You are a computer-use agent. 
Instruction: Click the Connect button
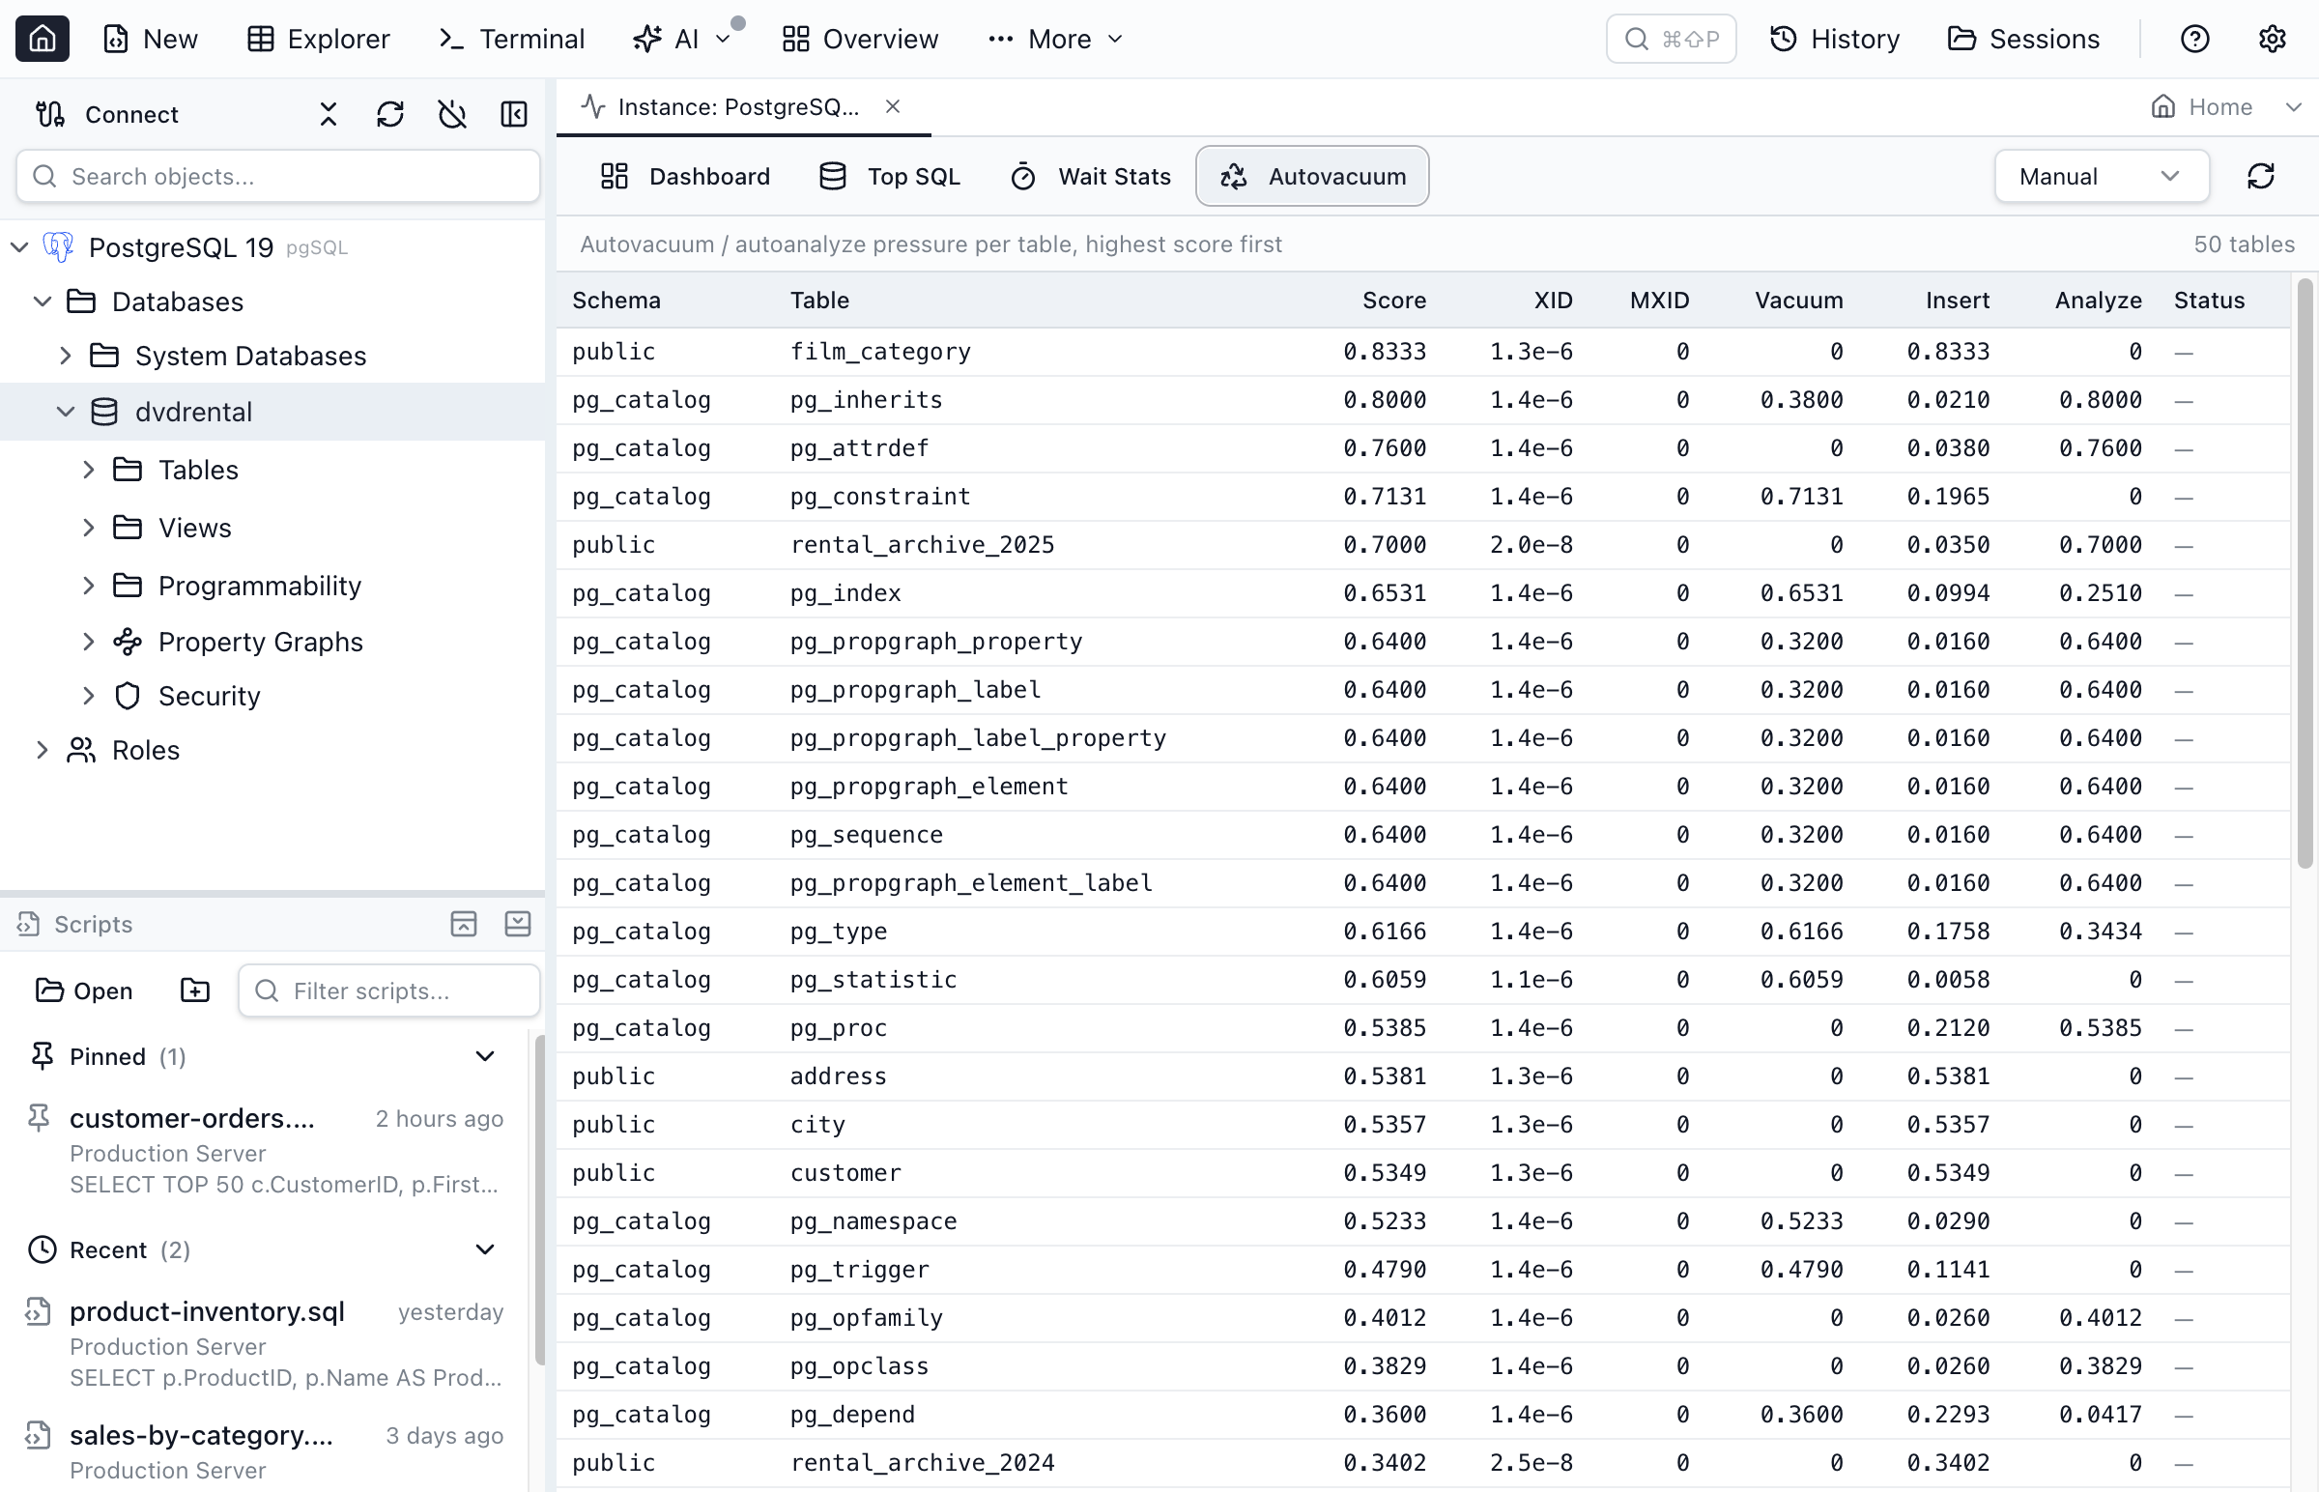click(106, 114)
